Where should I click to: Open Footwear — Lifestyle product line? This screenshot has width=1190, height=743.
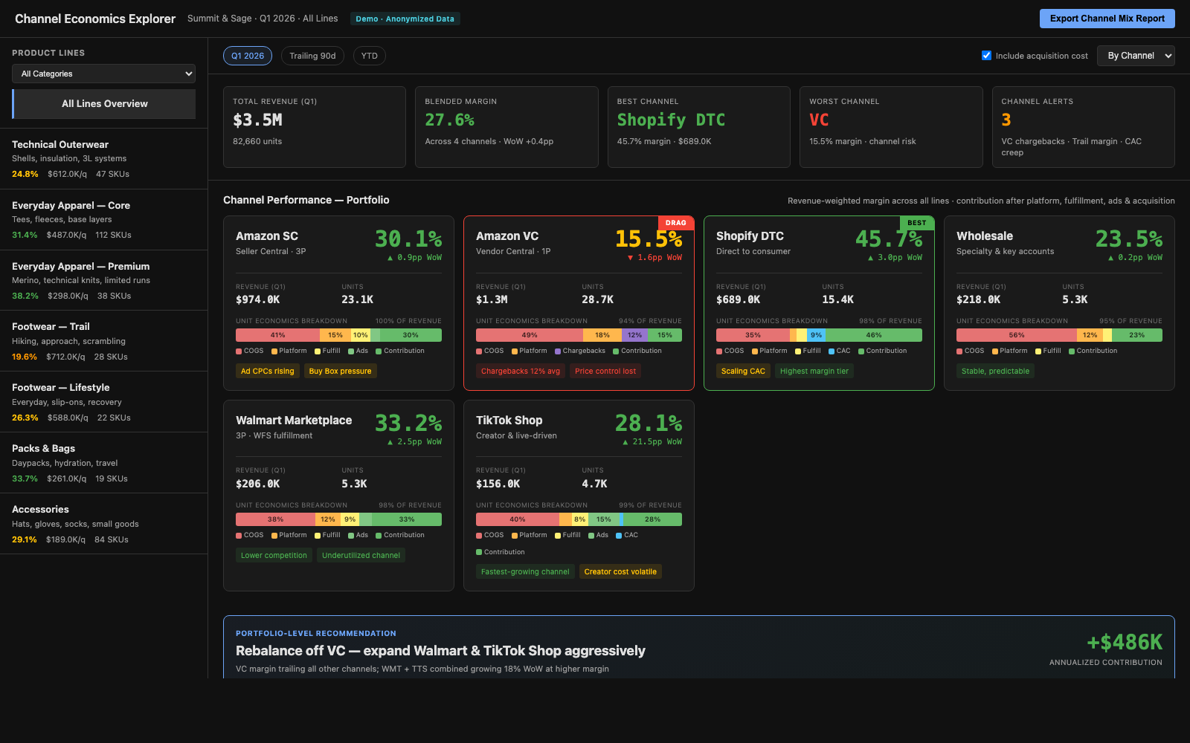[x=104, y=402]
